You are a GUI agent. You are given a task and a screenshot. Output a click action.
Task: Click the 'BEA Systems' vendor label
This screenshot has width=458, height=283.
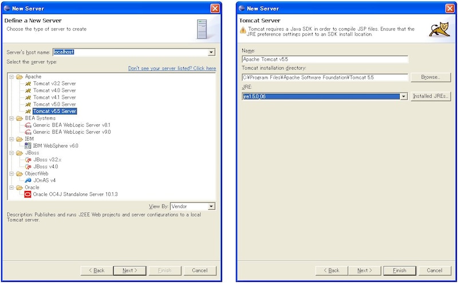coord(40,118)
